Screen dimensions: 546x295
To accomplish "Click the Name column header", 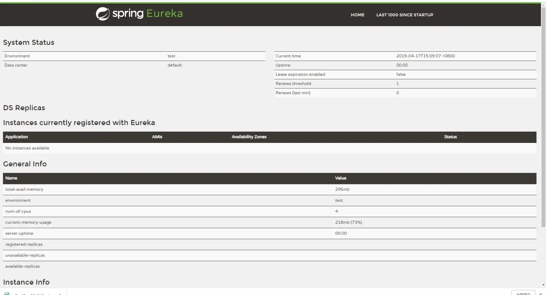I will point(11,178).
